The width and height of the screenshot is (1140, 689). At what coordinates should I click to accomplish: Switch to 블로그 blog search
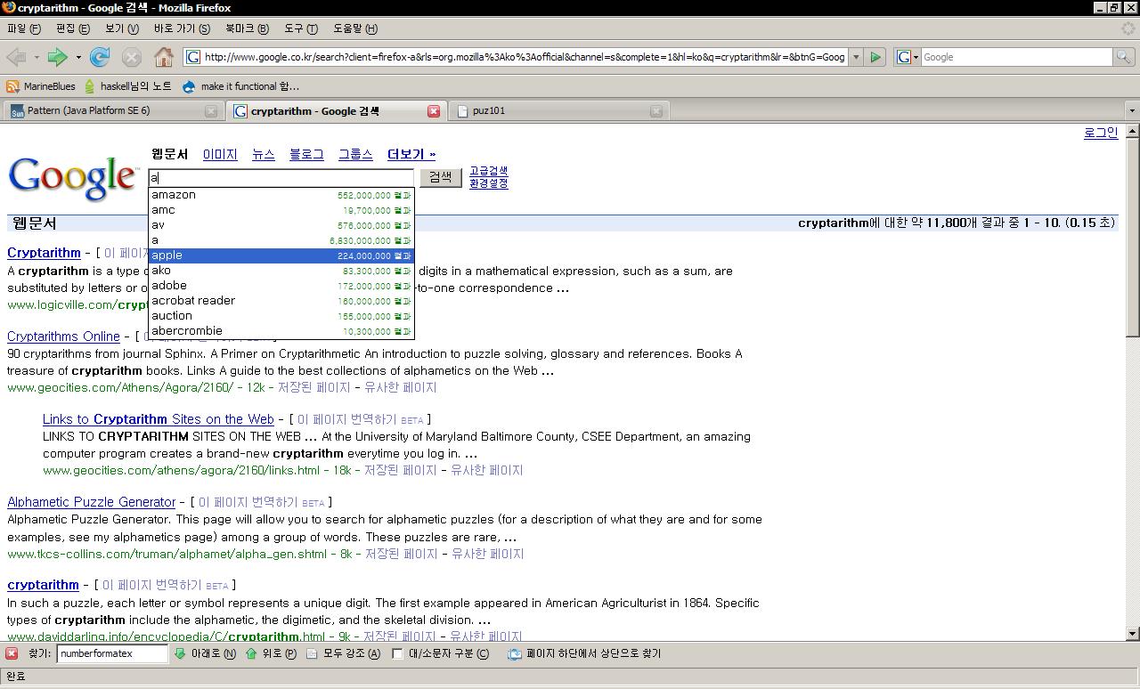[x=306, y=154]
